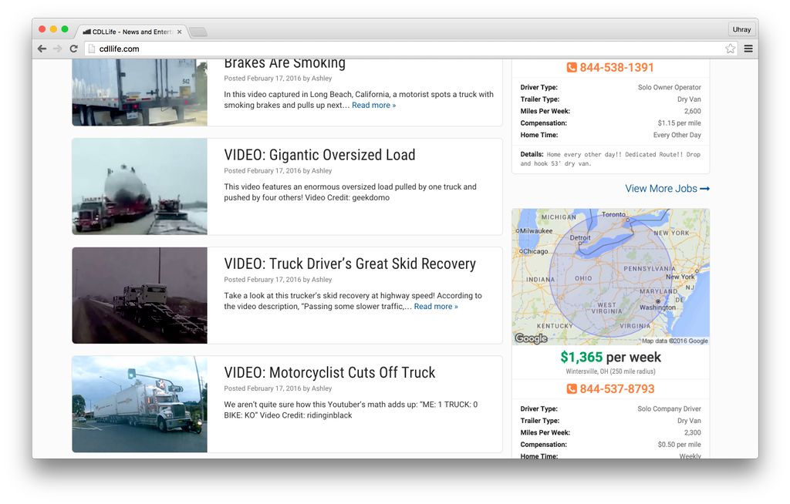Click 'Wintersville, OH (250 mile radius)' text
This screenshot has height=504, width=790.
click(x=611, y=371)
